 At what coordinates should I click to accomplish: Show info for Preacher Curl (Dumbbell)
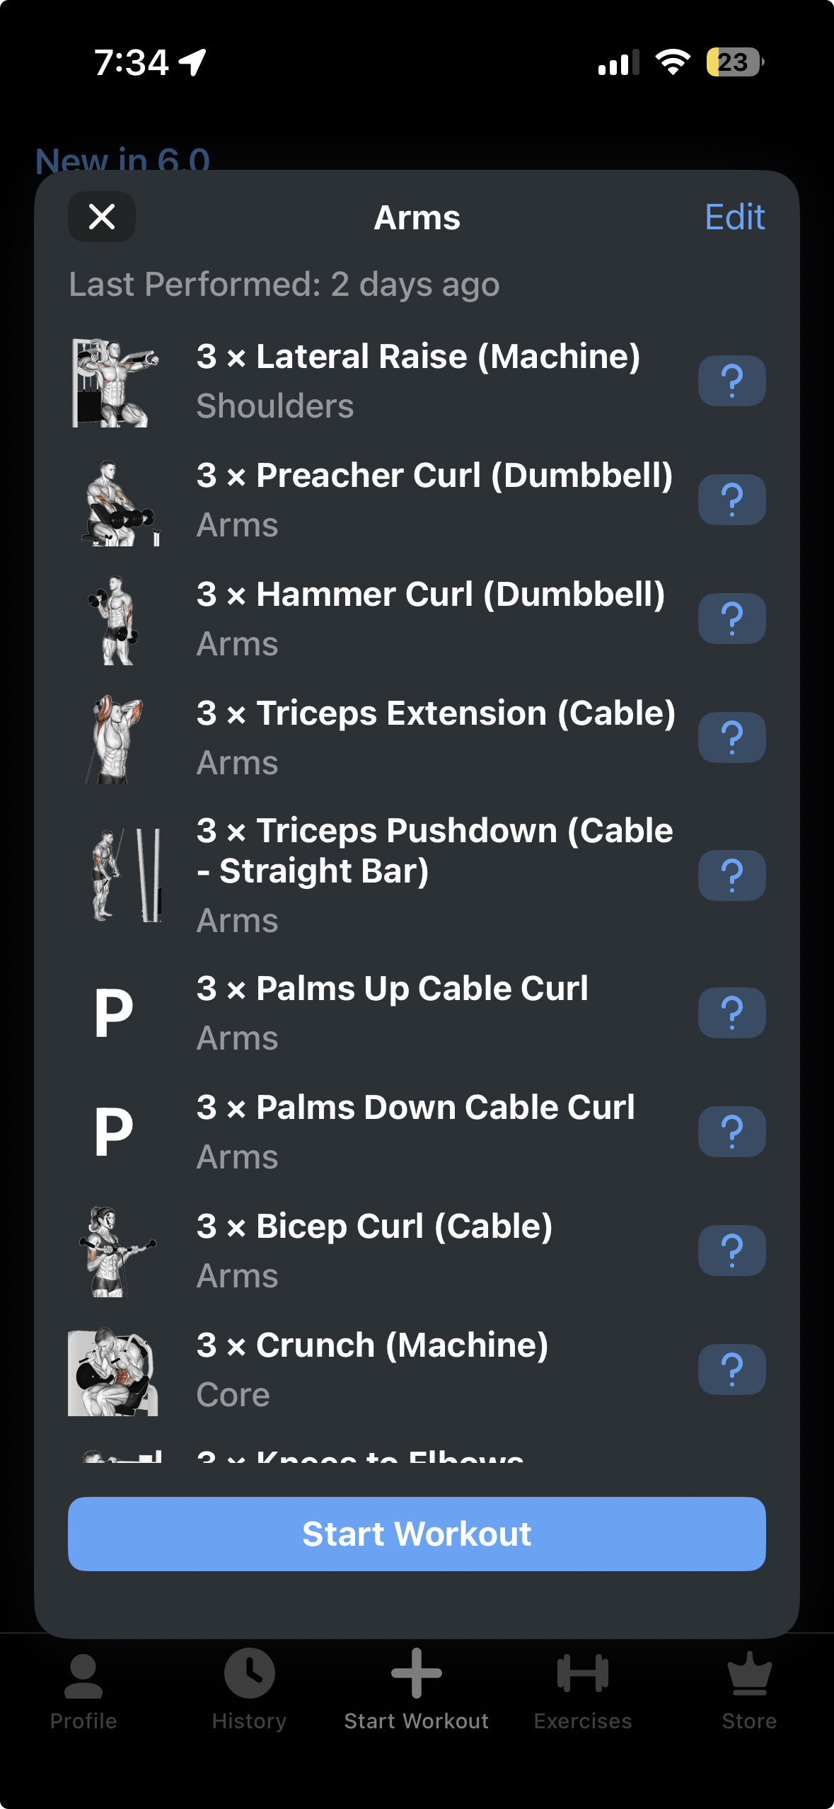point(731,500)
